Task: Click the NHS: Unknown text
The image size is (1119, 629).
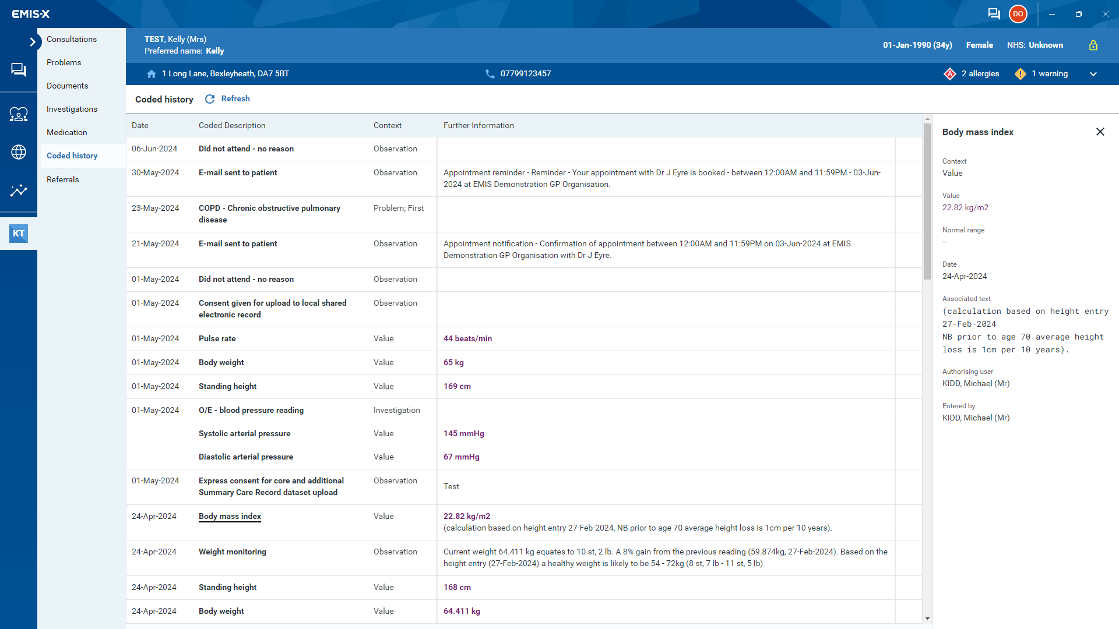Action: pyautogui.click(x=1035, y=45)
